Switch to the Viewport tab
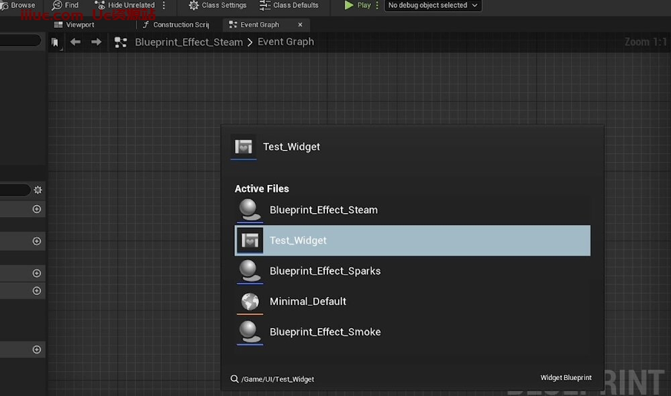 point(74,25)
